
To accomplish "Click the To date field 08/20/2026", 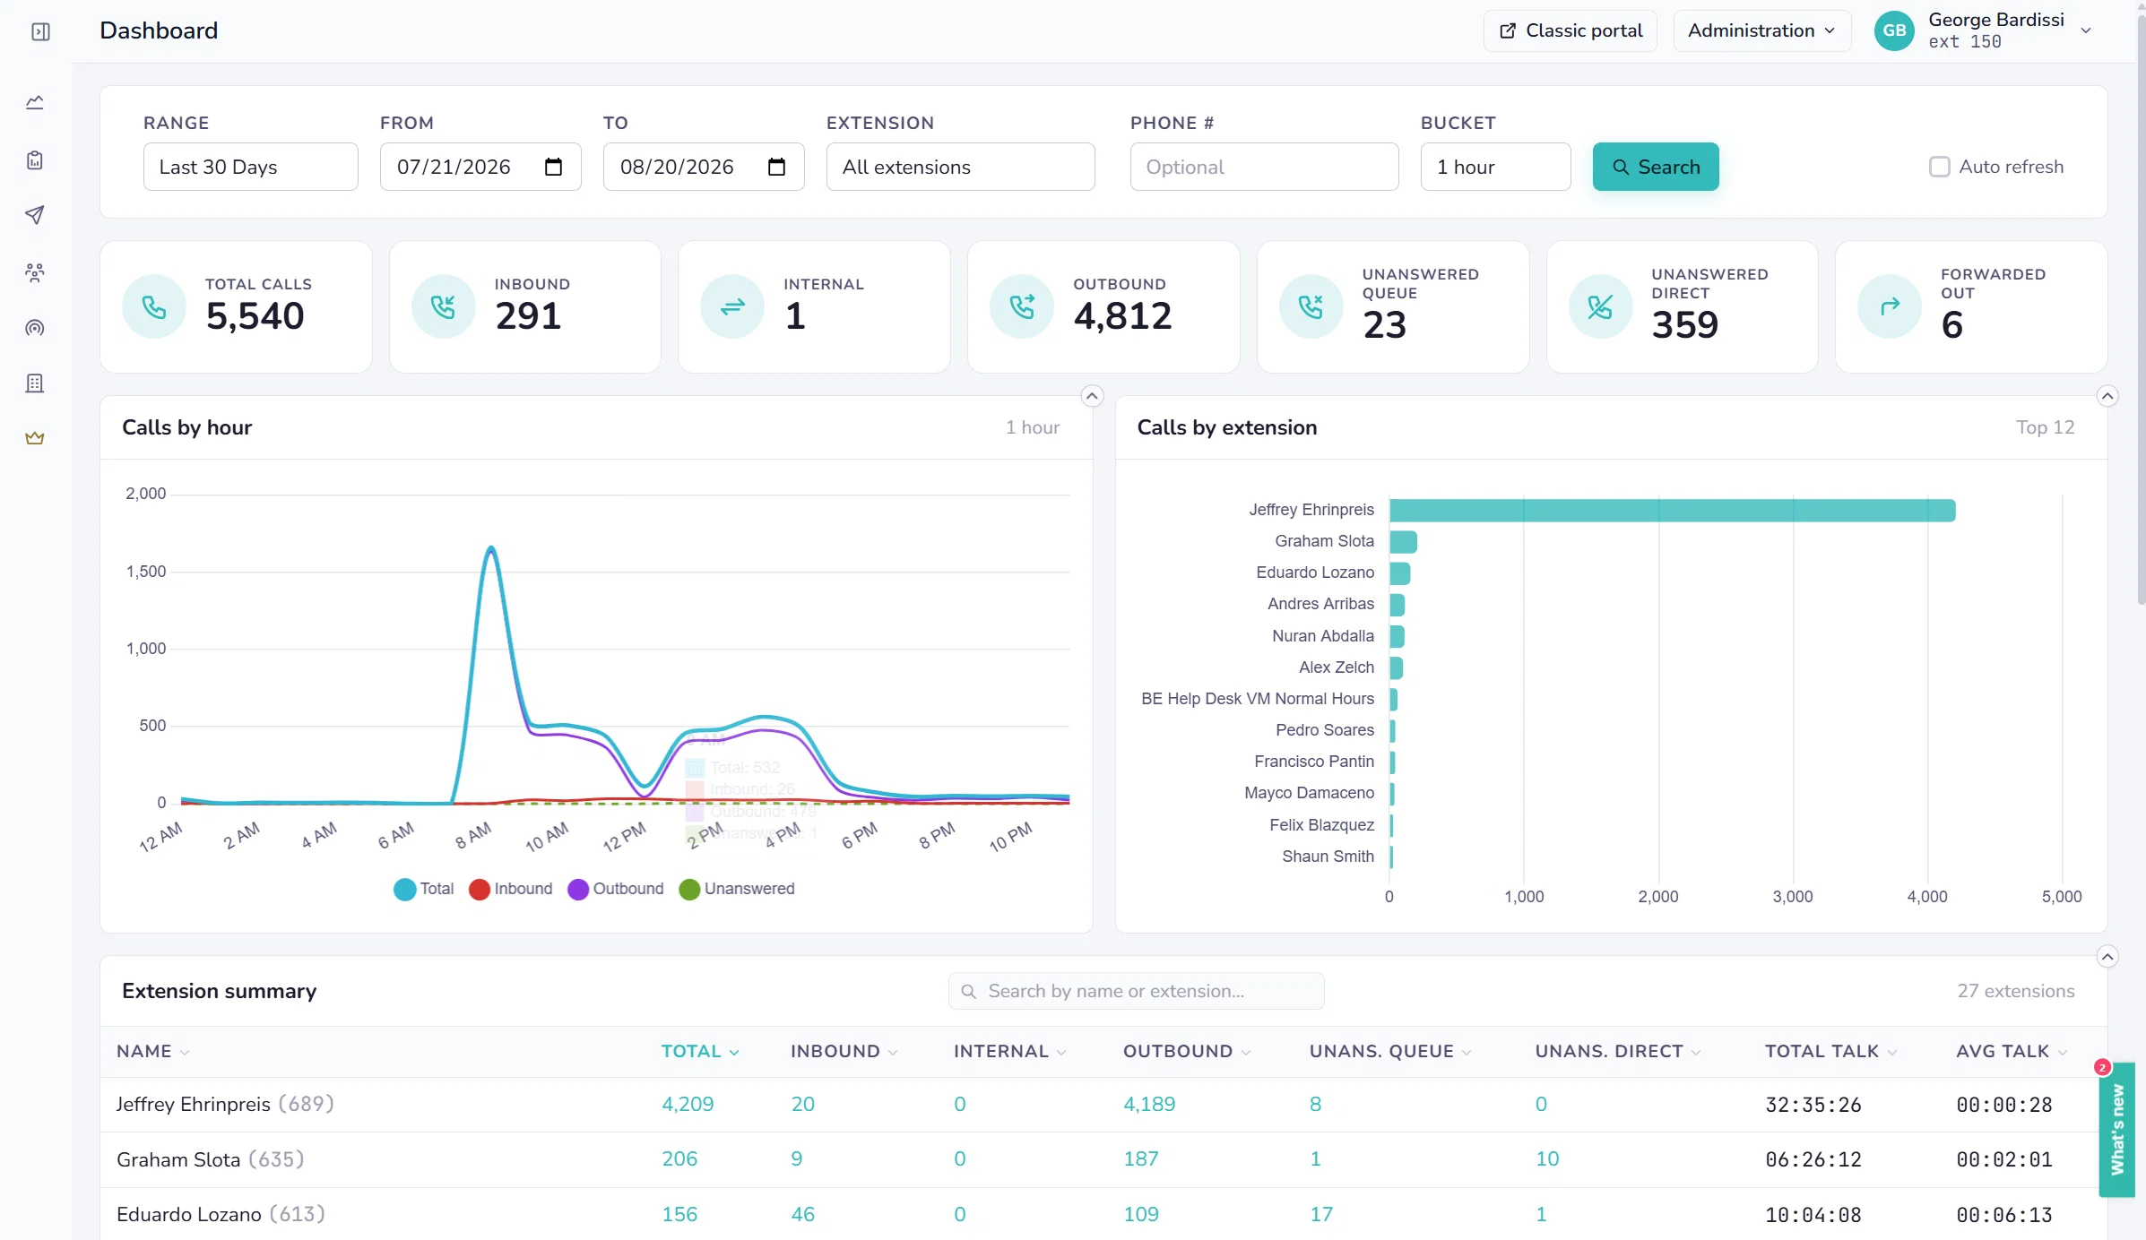I will point(704,167).
